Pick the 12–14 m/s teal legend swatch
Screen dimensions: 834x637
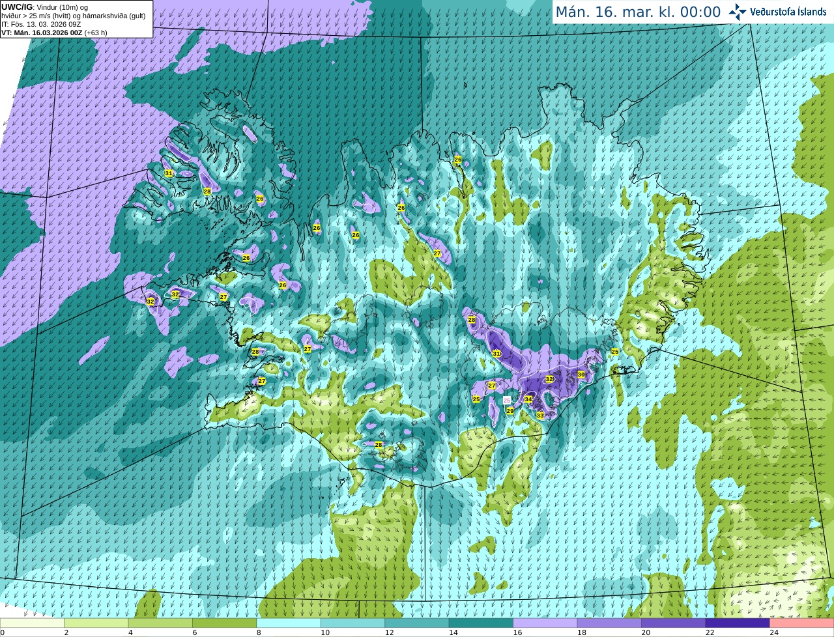[417, 623]
